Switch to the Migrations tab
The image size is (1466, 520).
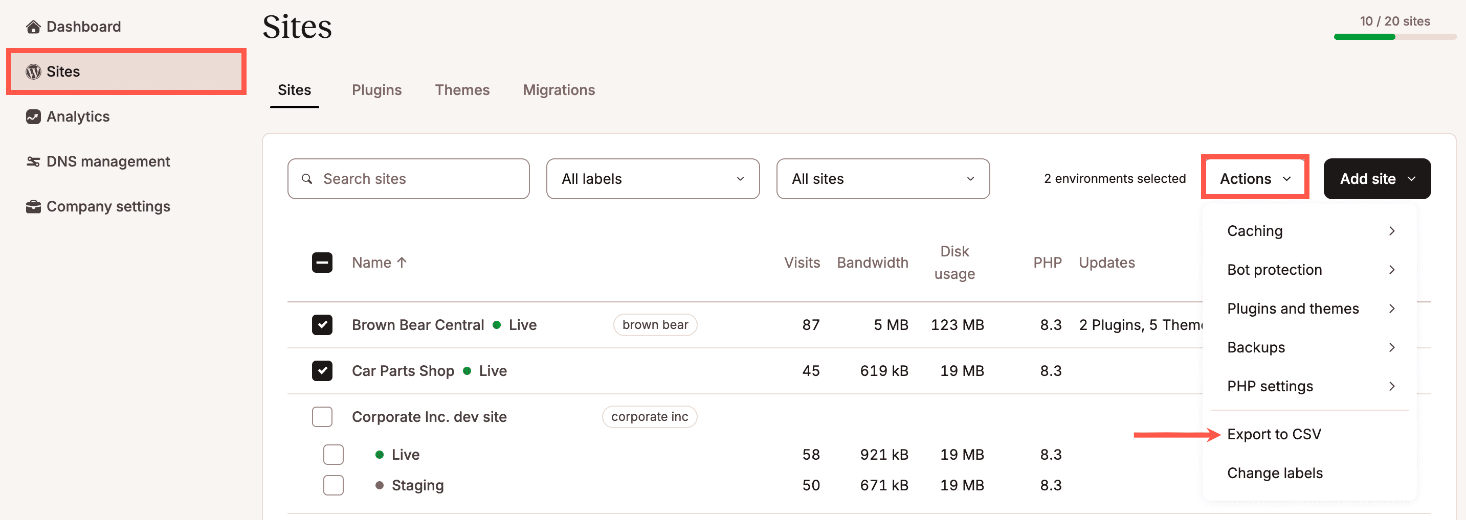click(559, 90)
